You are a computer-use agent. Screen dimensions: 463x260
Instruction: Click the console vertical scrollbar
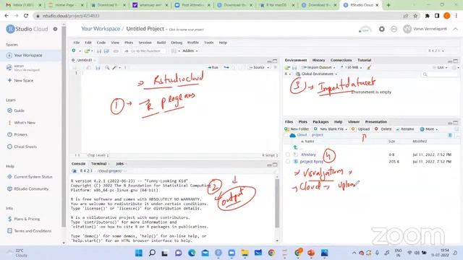tap(277, 204)
